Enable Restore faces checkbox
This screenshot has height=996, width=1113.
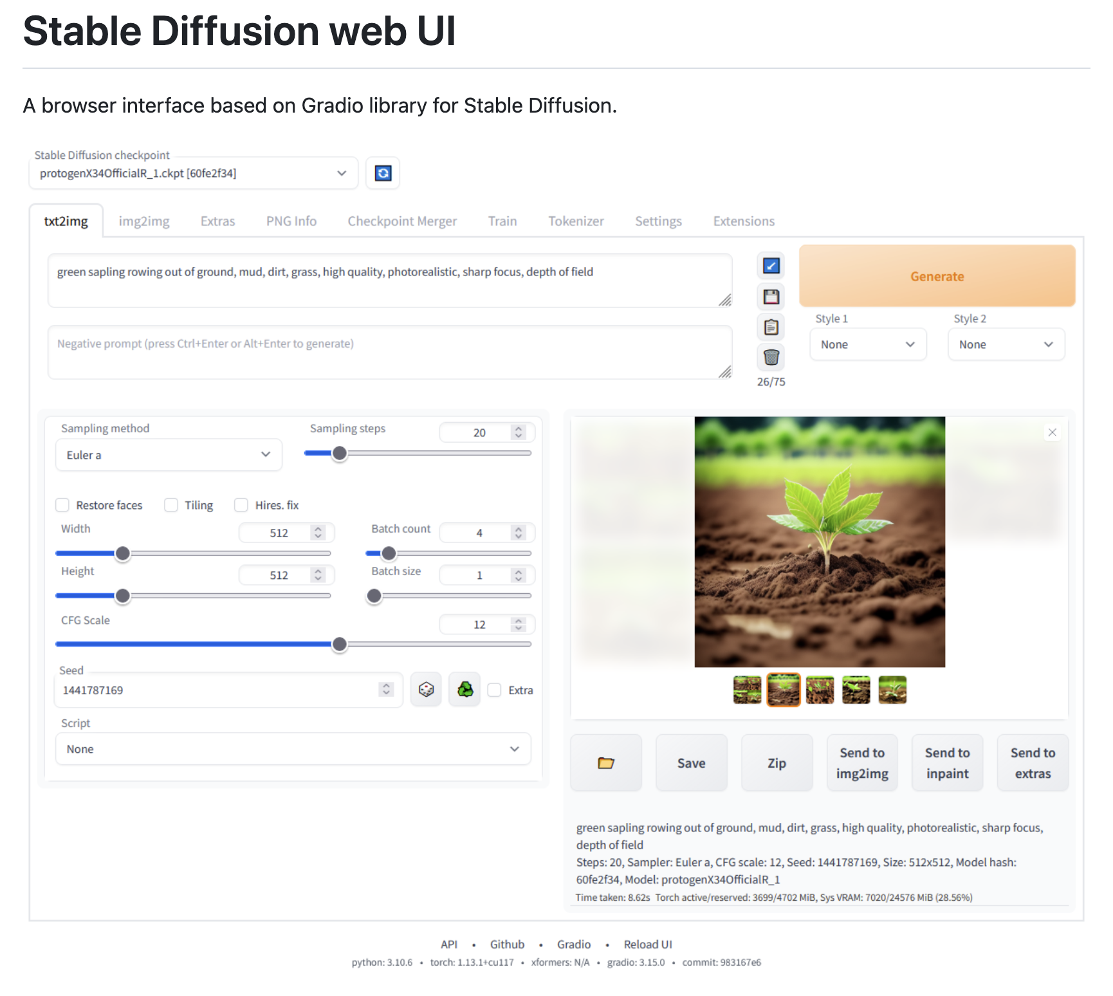62,505
